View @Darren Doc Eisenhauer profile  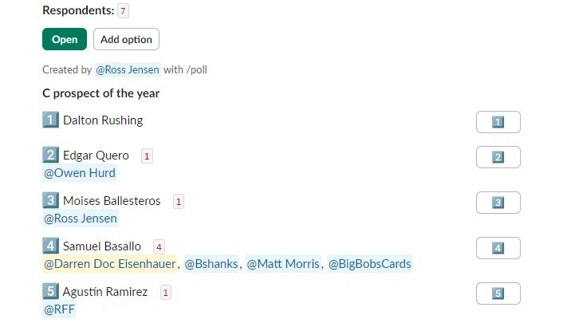109,264
